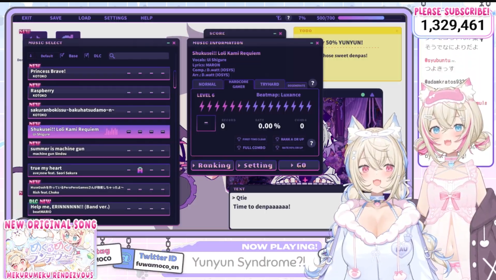
Task: Select sakuranbokissu~bakuhatsudamo~n~ song
Action: click(98, 112)
